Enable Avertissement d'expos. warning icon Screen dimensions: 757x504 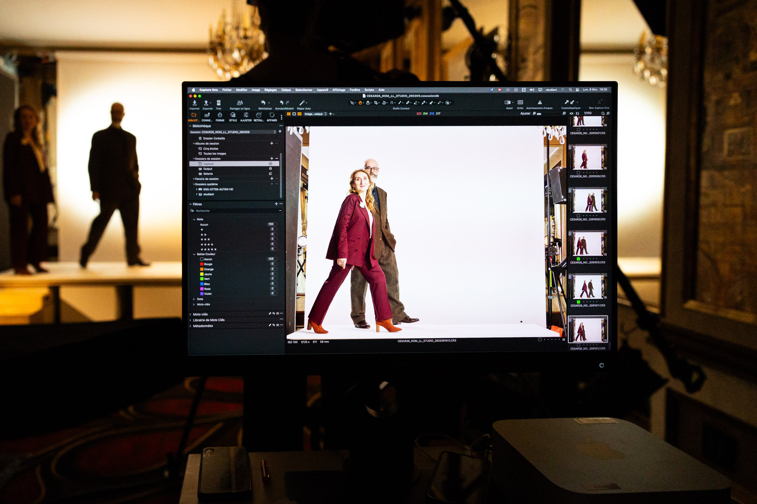coord(540,102)
